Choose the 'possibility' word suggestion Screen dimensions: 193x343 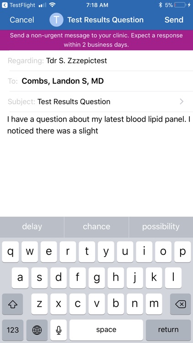click(x=161, y=227)
